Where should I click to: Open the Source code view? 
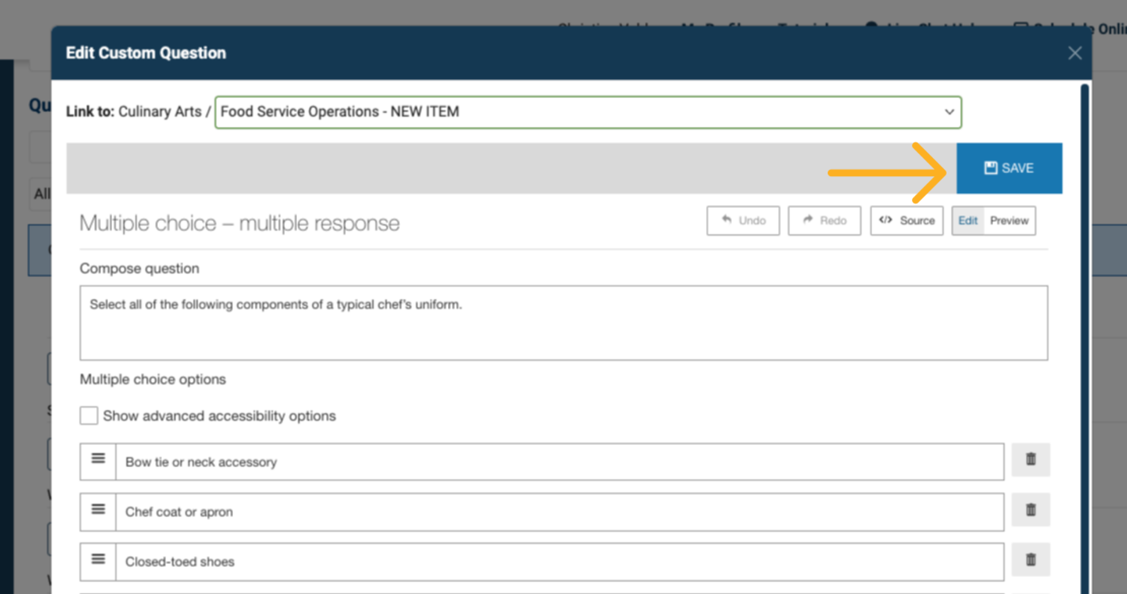pos(906,221)
